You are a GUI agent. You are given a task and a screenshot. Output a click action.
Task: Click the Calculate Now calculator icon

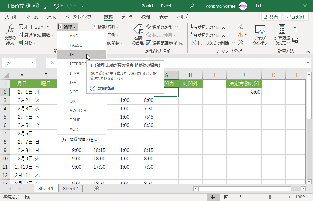(x=295, y=29)
